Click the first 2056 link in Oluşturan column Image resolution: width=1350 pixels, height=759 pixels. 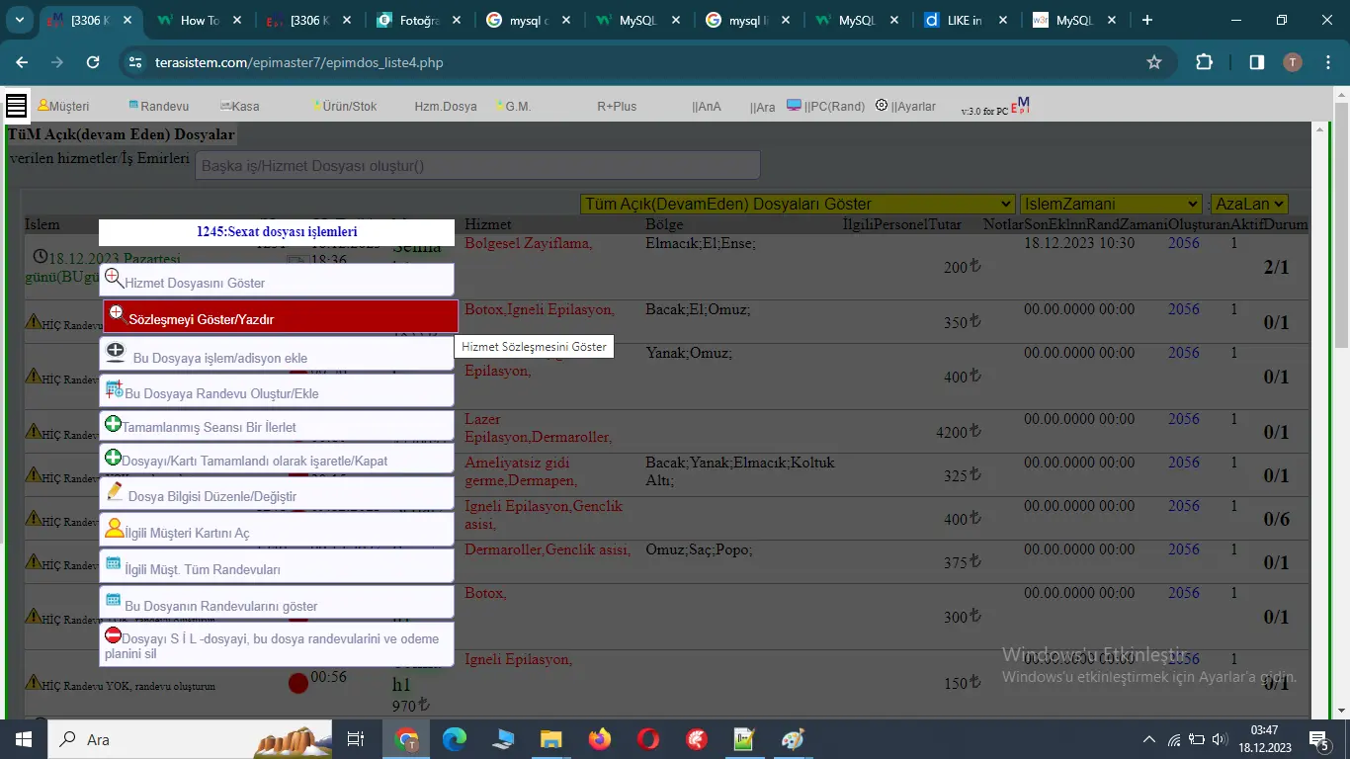click(x=1183, y=243)
